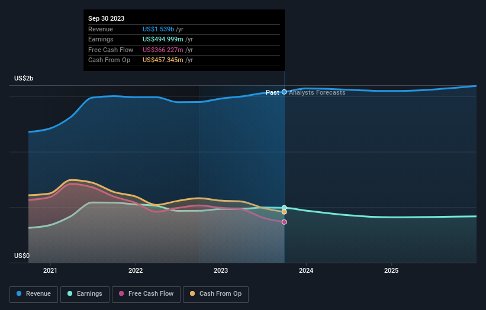Click the 2021 x-axis label

point(50,271)
